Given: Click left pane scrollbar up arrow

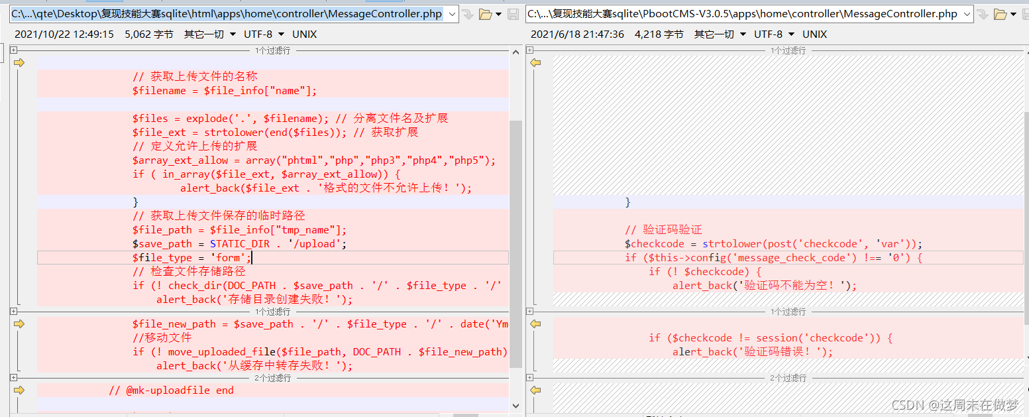Looking at the screenshot, I should pyautogui.click(x=515, y=52).
